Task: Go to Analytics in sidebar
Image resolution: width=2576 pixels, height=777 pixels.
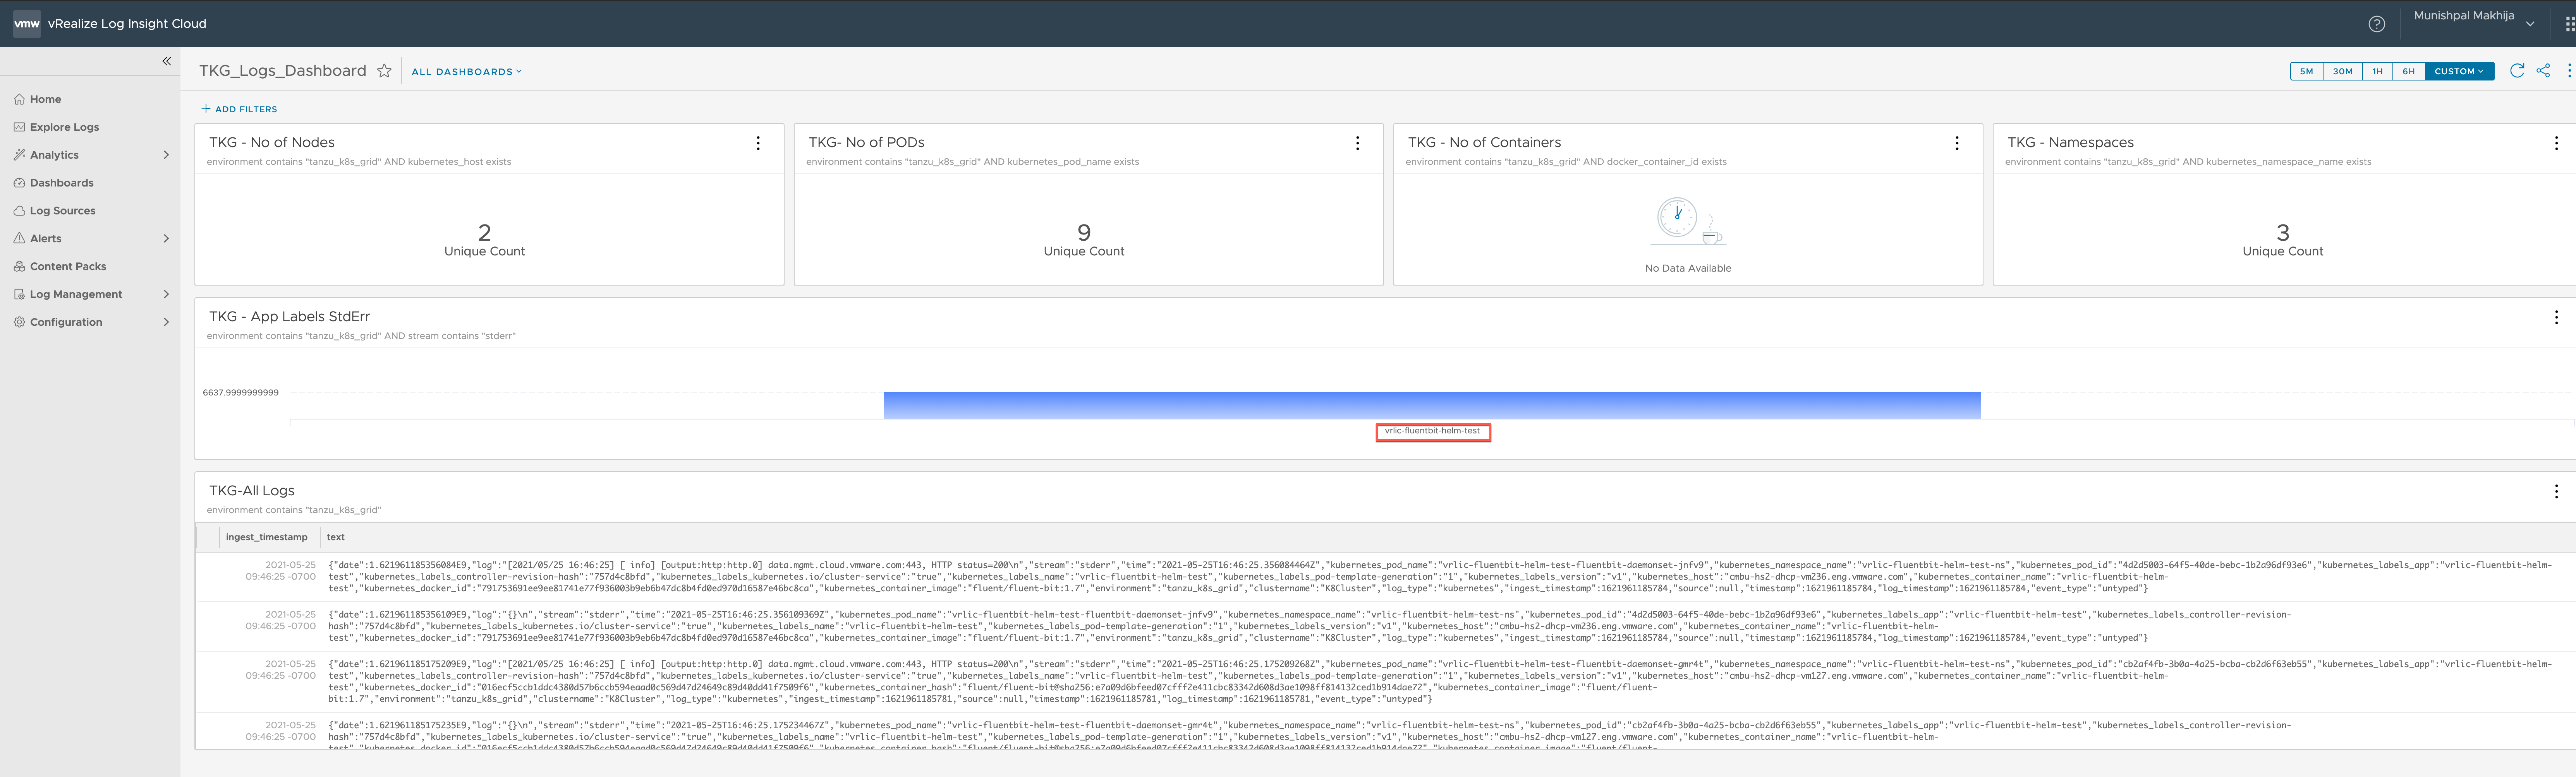Action: pos(54,155)
